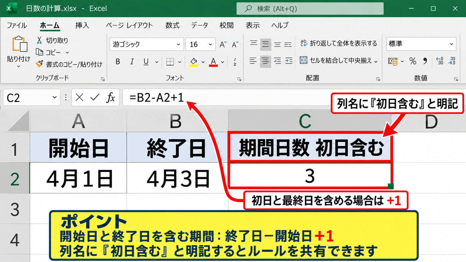
Task: Click the セルを結合して中央揃え button
Action: pyautogui.click(x=336, y=60)
